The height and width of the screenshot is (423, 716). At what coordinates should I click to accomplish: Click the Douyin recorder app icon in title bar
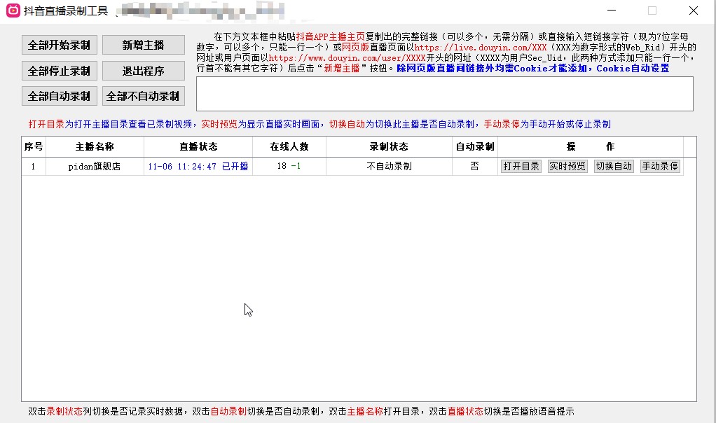13,11
